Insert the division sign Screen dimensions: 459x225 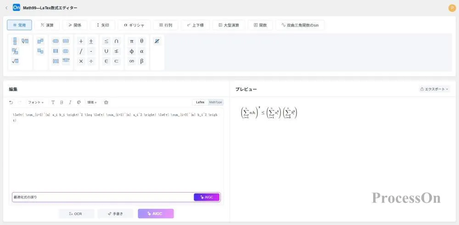91,61
